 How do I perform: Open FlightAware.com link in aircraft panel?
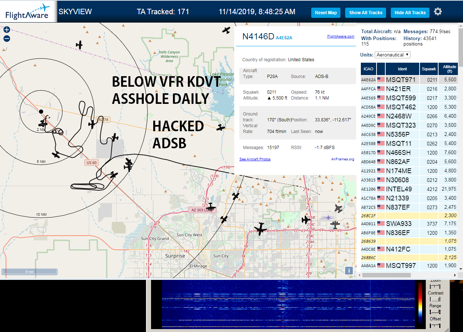341,36
